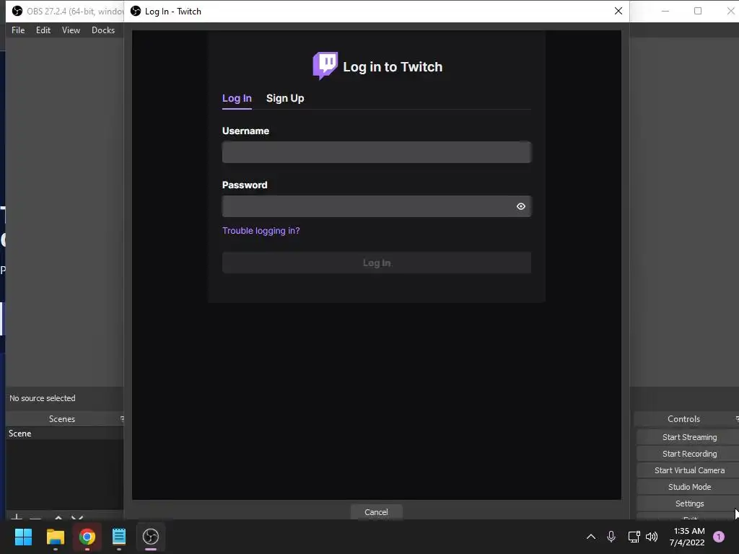Enable Studio Mode in OBS Controls

point(688,487)
